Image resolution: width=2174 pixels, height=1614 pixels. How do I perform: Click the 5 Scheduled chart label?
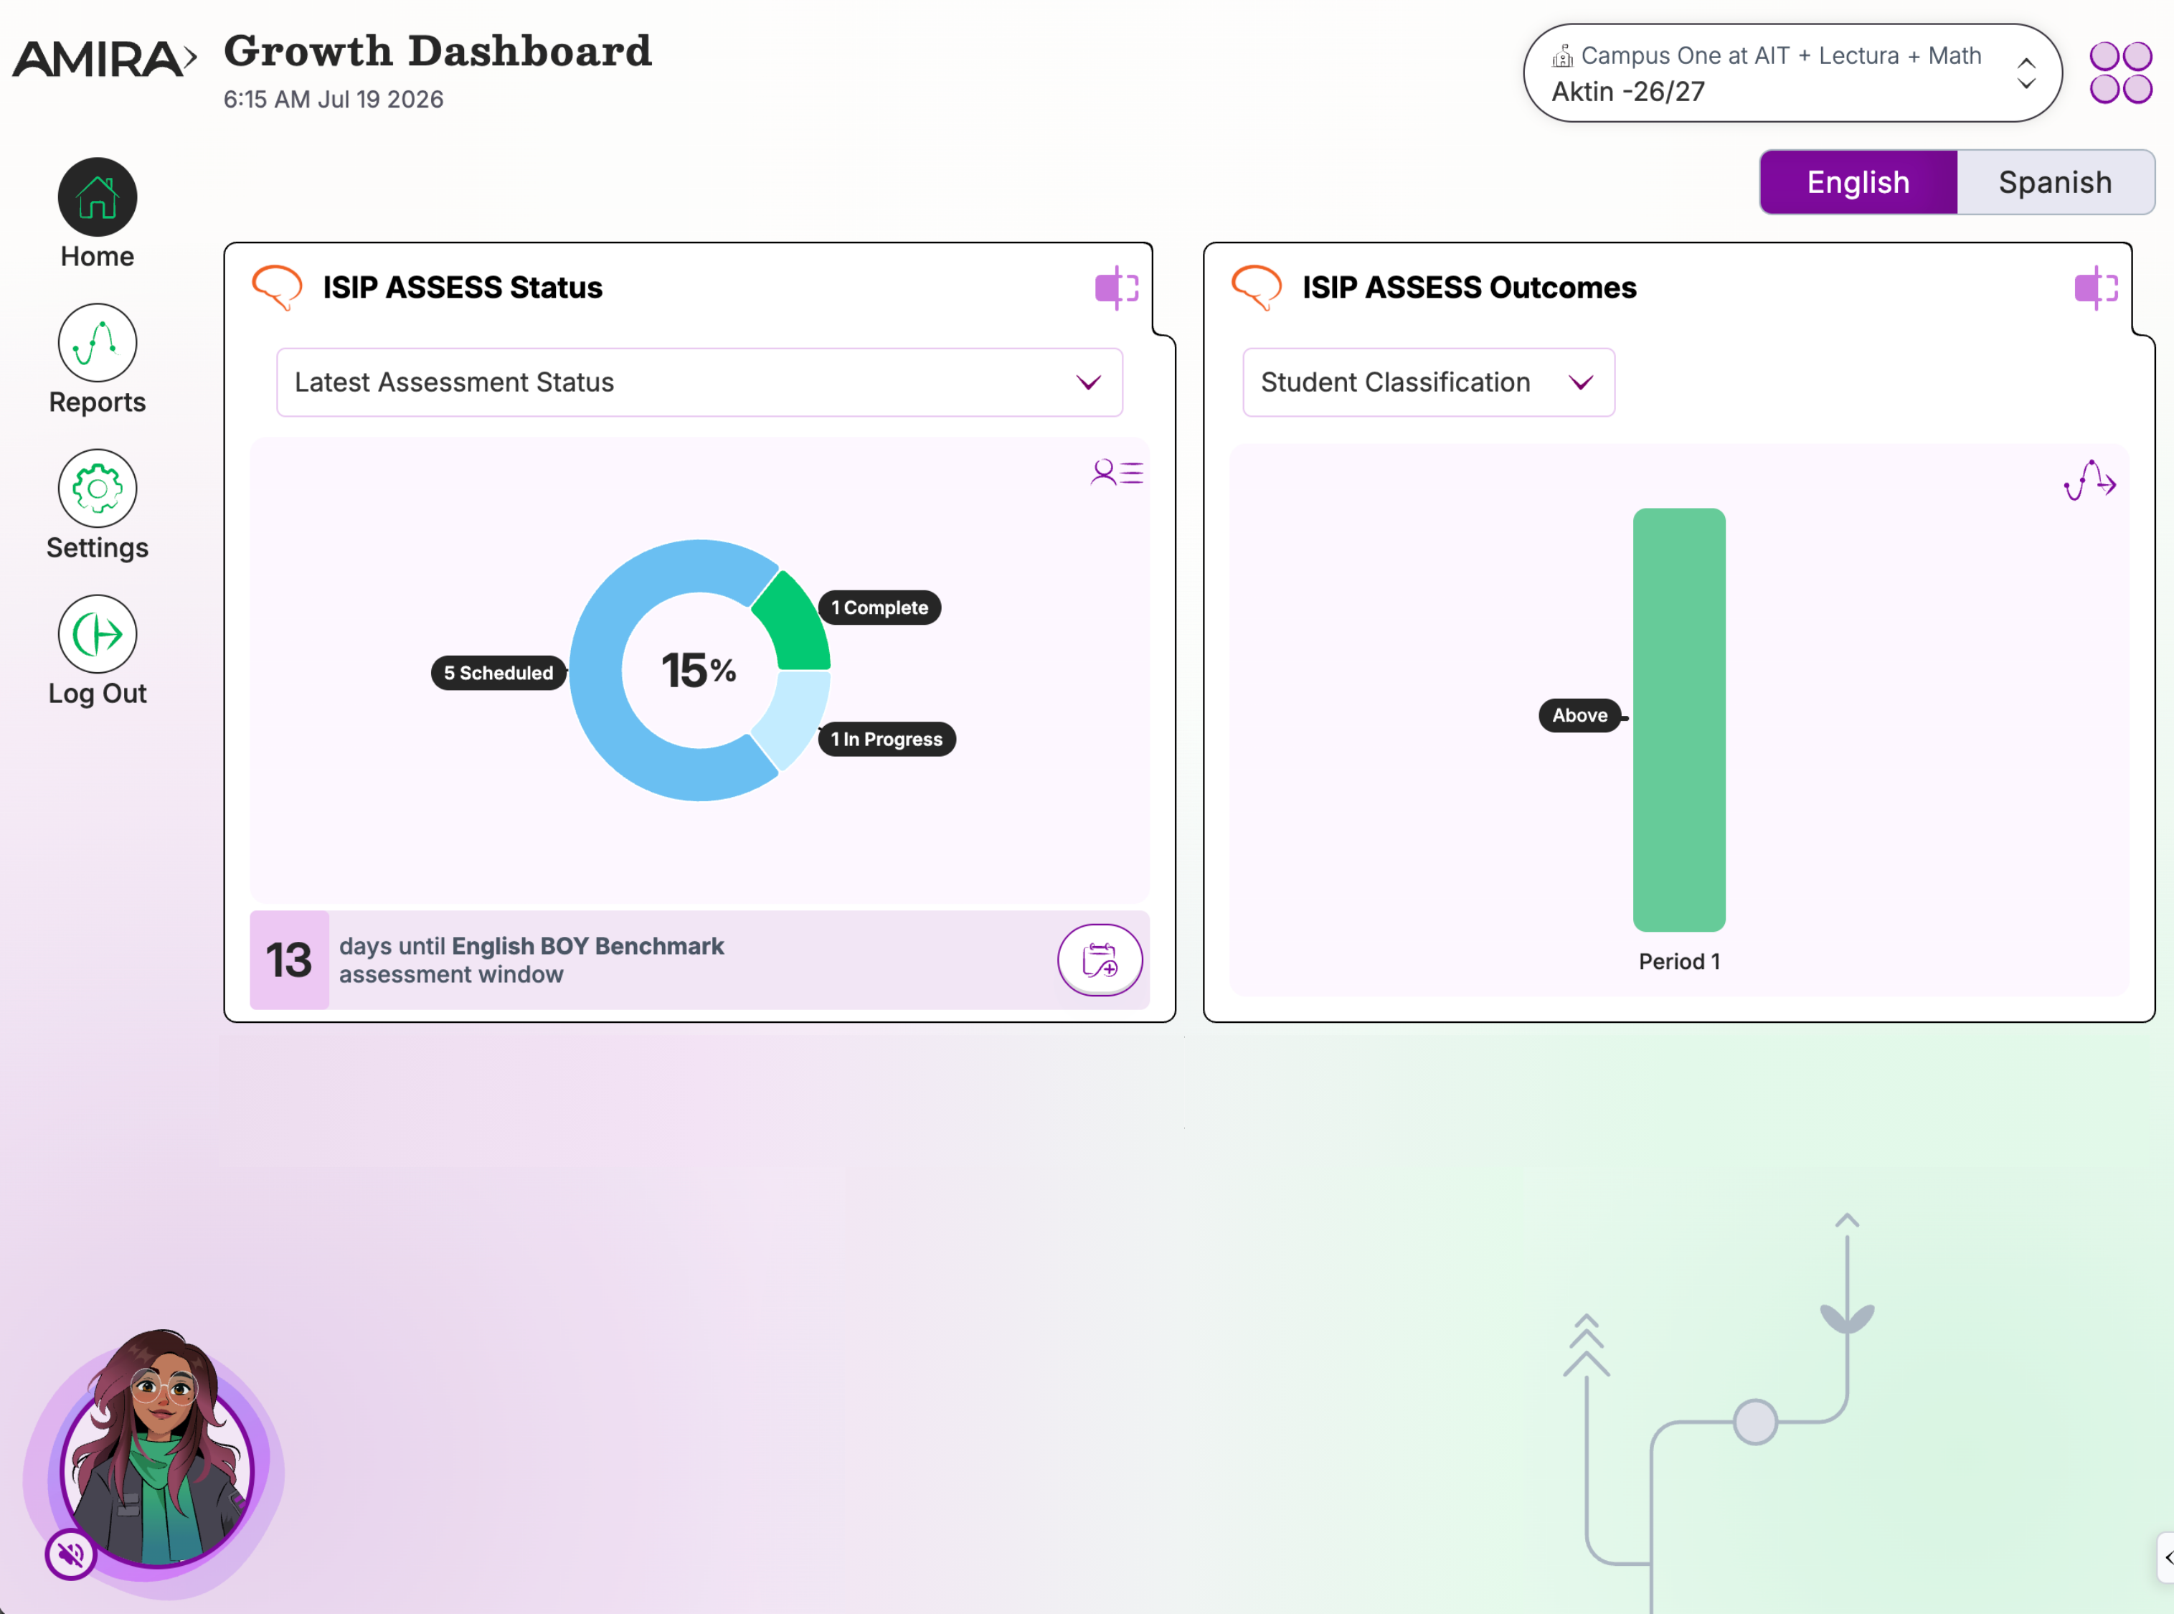tap(498, 673)
